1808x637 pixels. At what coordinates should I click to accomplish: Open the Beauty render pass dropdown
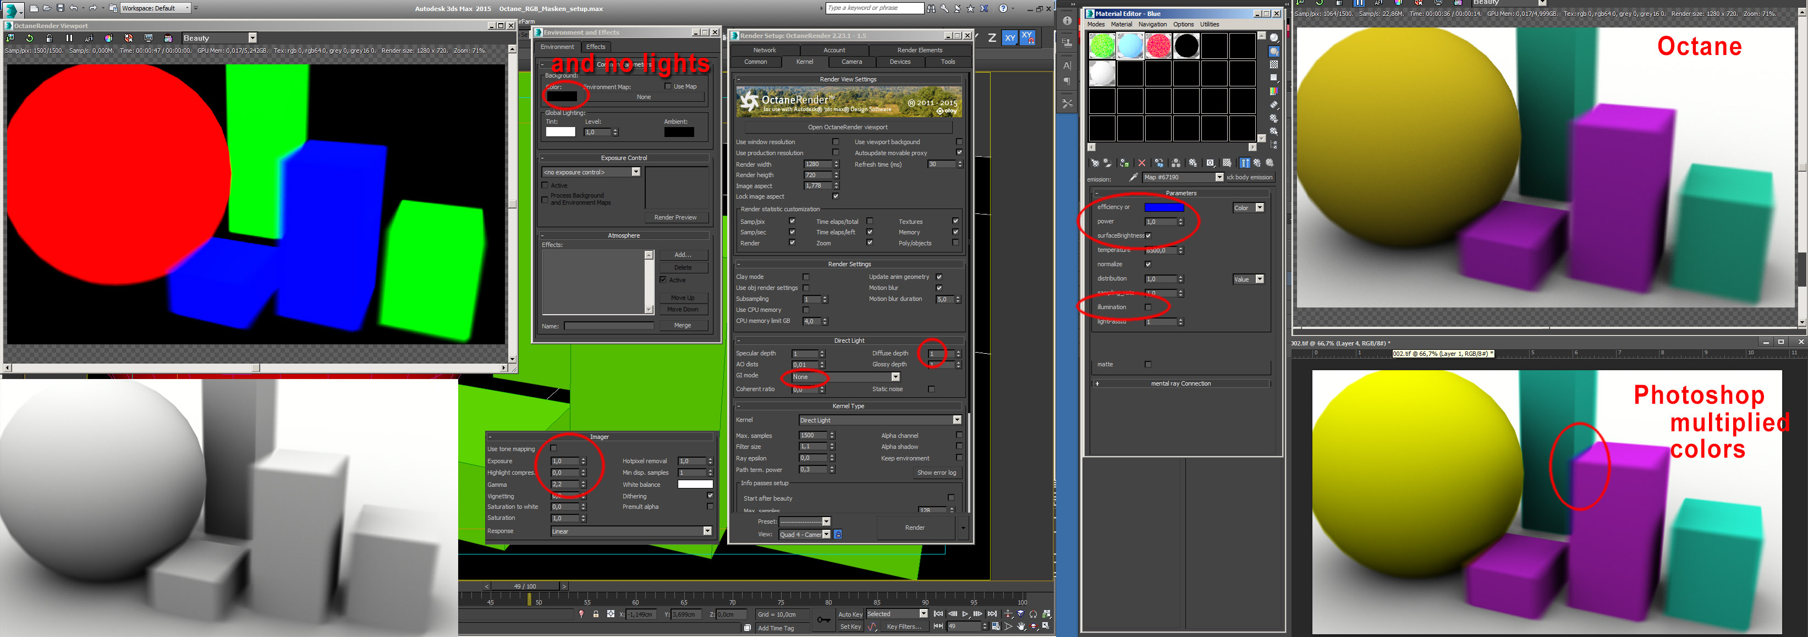point(252,38)
